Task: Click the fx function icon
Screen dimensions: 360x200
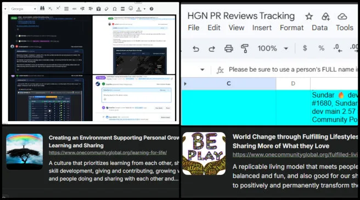Action: 220,70
